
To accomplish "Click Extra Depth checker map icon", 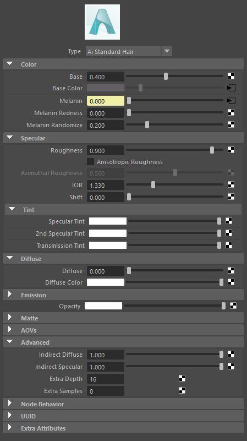I will (x=182, y=379).
